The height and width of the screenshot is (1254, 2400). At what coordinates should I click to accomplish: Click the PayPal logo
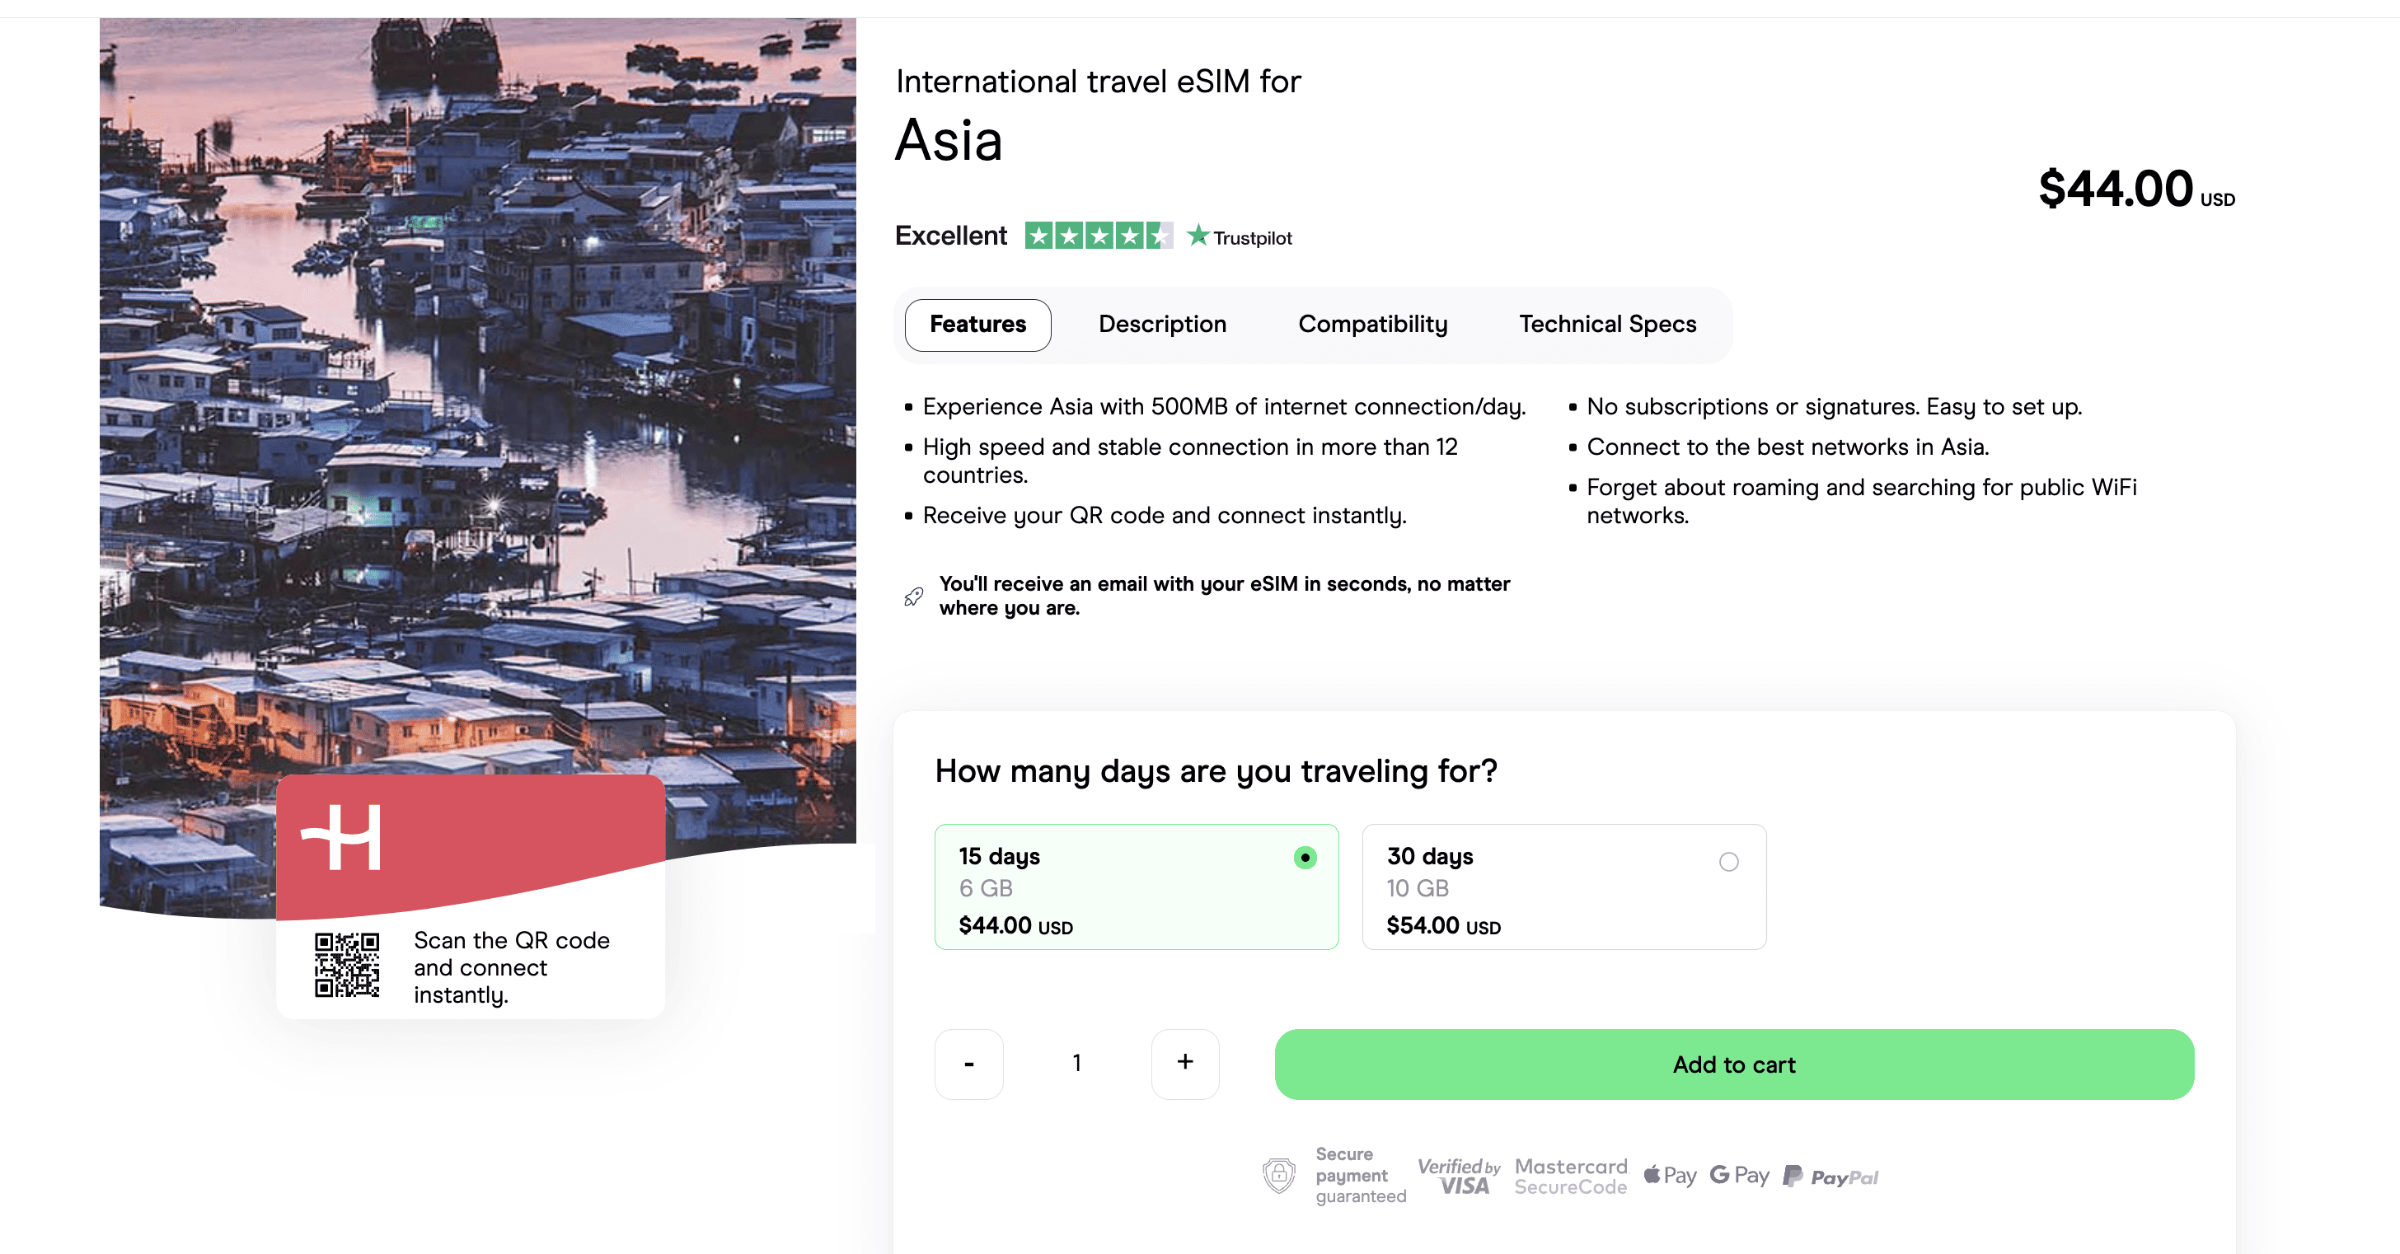point(1830,1177)
